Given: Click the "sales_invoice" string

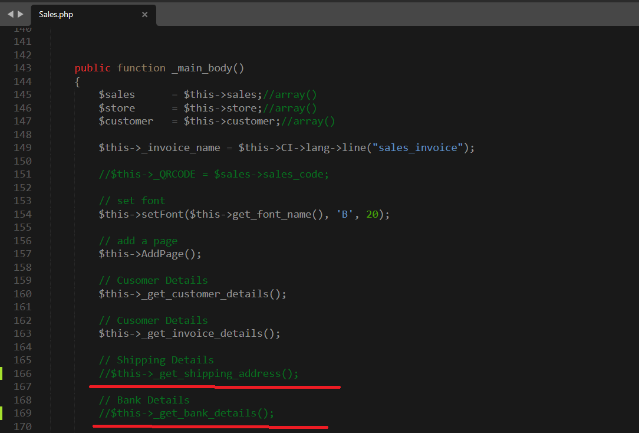Looking at the screenshot, I should click(418, 147).
